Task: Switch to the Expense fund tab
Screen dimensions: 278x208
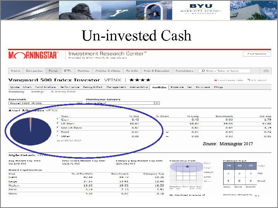Action: pos(177,87)
